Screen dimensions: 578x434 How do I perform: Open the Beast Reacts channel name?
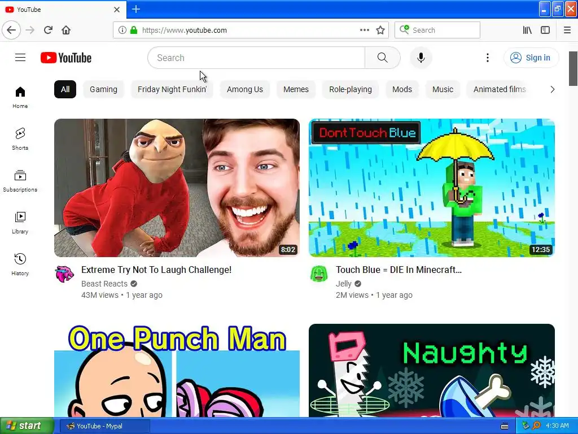point(104,284)
